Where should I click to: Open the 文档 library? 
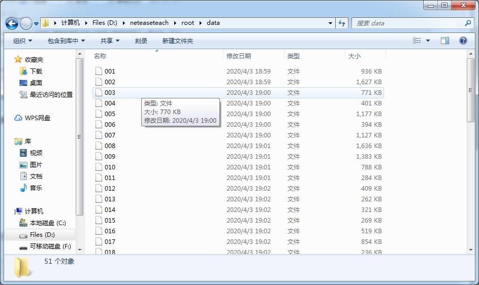36,176
